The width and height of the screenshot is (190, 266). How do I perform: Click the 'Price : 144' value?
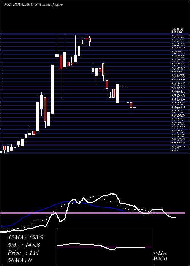click(24, 253)
